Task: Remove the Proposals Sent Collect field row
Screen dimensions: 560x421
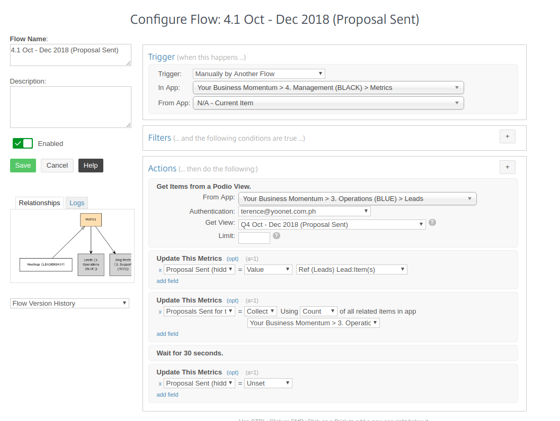Action: (x=160, y=312)
